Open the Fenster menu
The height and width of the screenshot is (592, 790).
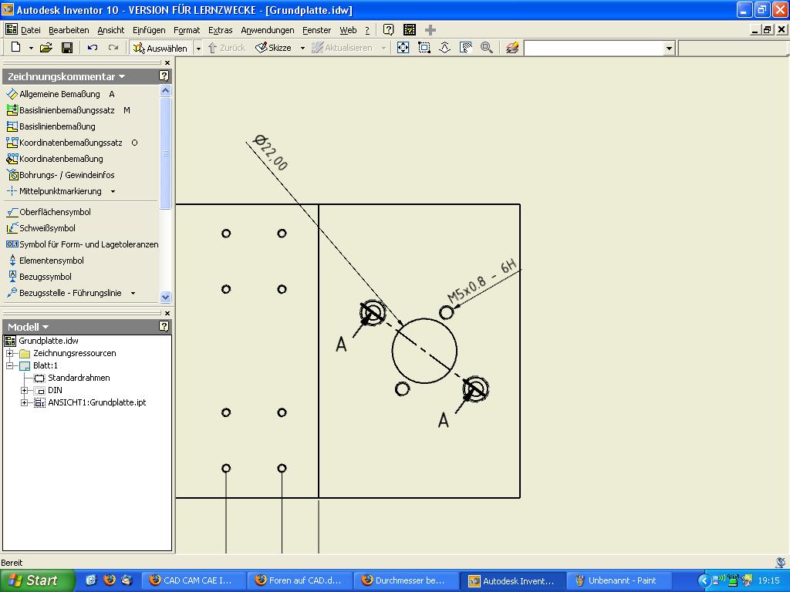pyautogui.click(x=316, y=30)
